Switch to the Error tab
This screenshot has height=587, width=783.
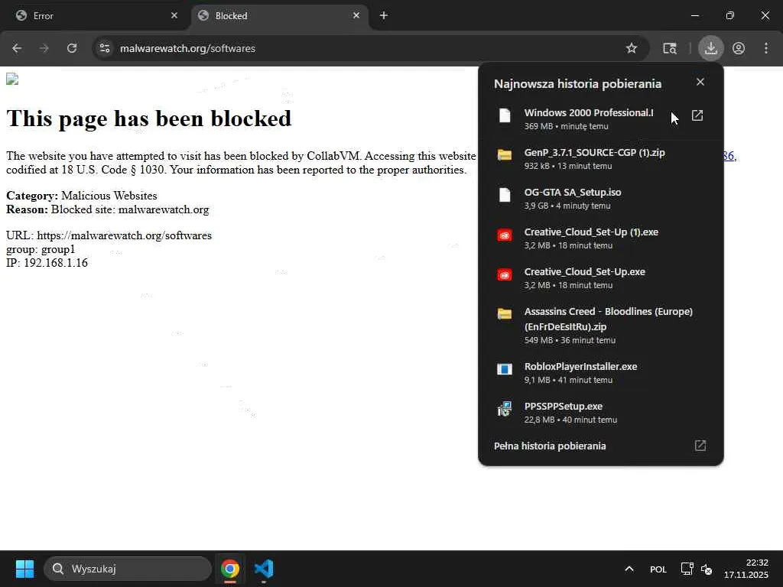pyautogui.click(x=95, y=16)
